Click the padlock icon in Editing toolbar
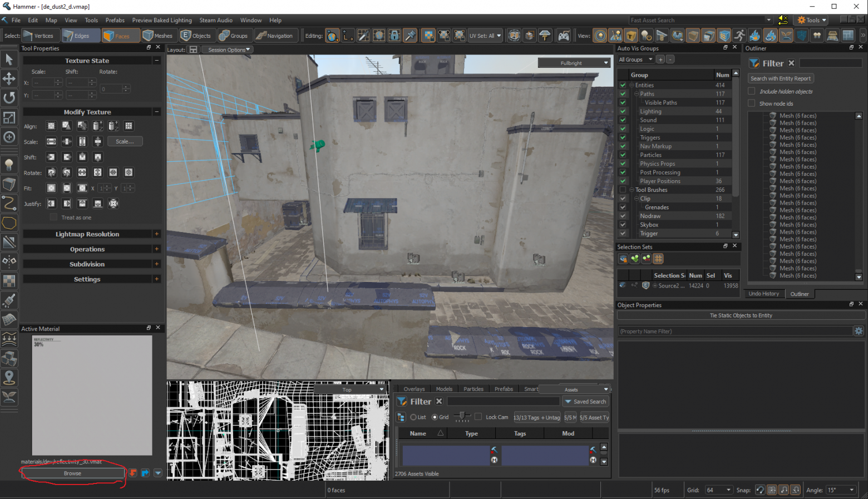Image resolution: width=868 pixels, height=499 pixels. point(394,36)
